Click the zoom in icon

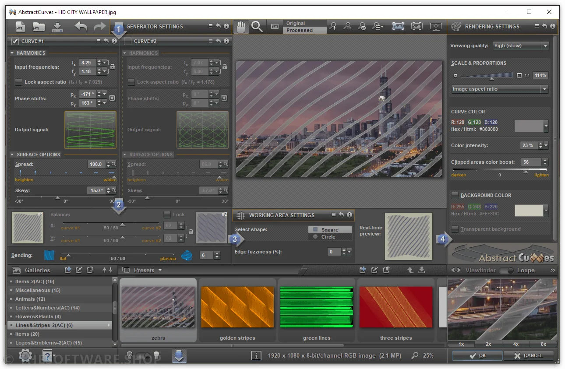pos(333,26)
